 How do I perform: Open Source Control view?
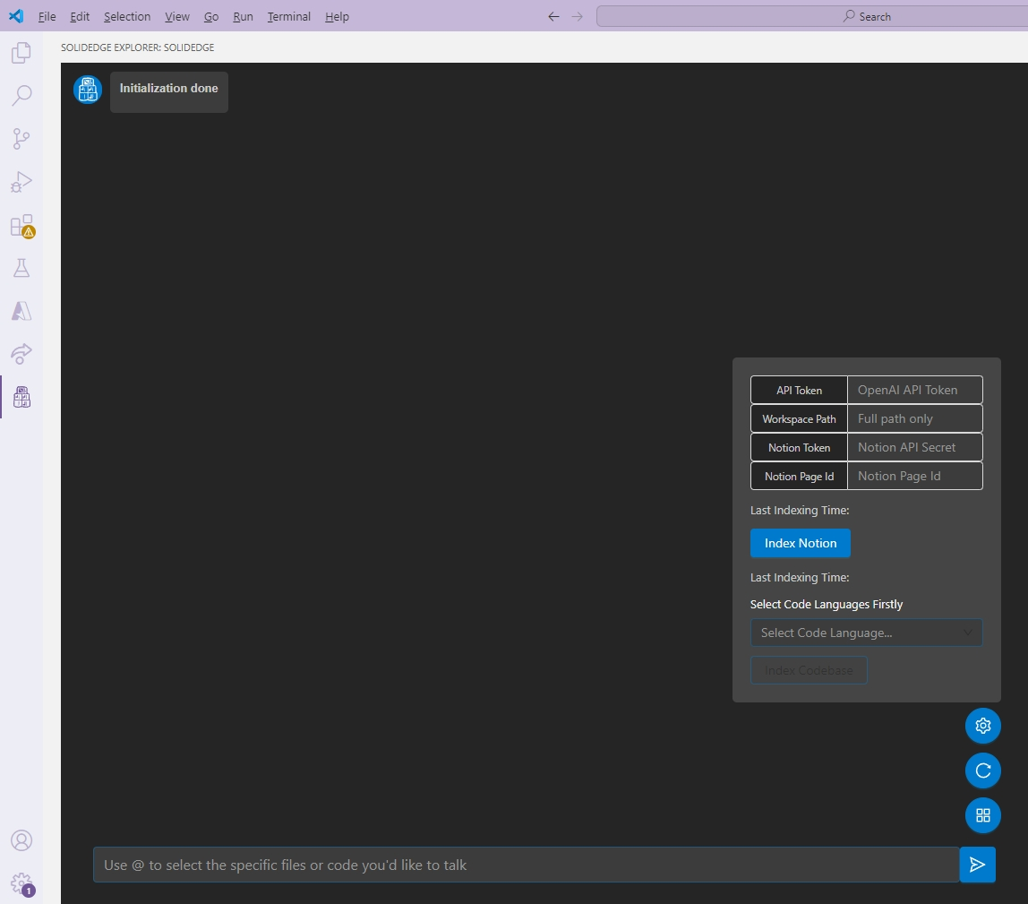[21, 138]
